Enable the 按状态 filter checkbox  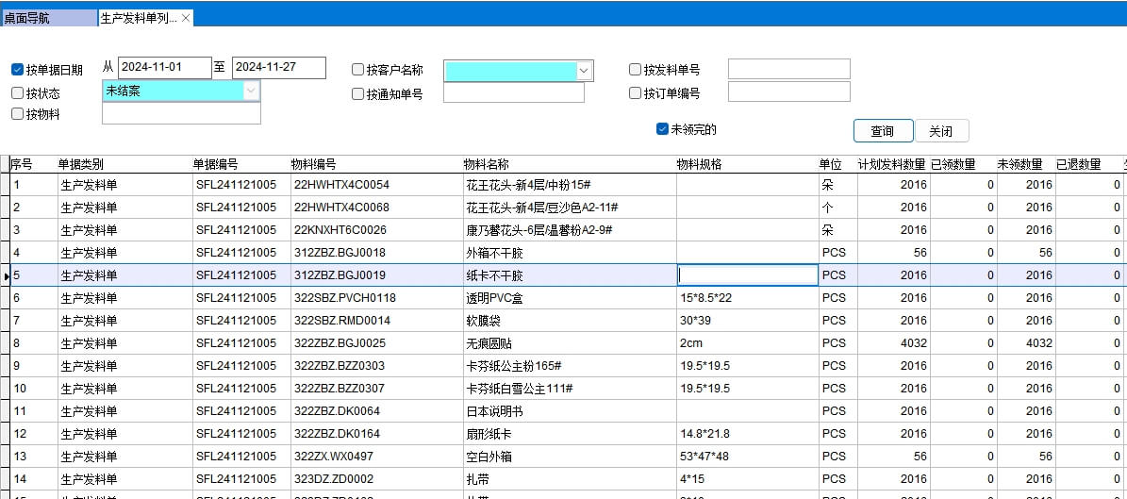18,93
